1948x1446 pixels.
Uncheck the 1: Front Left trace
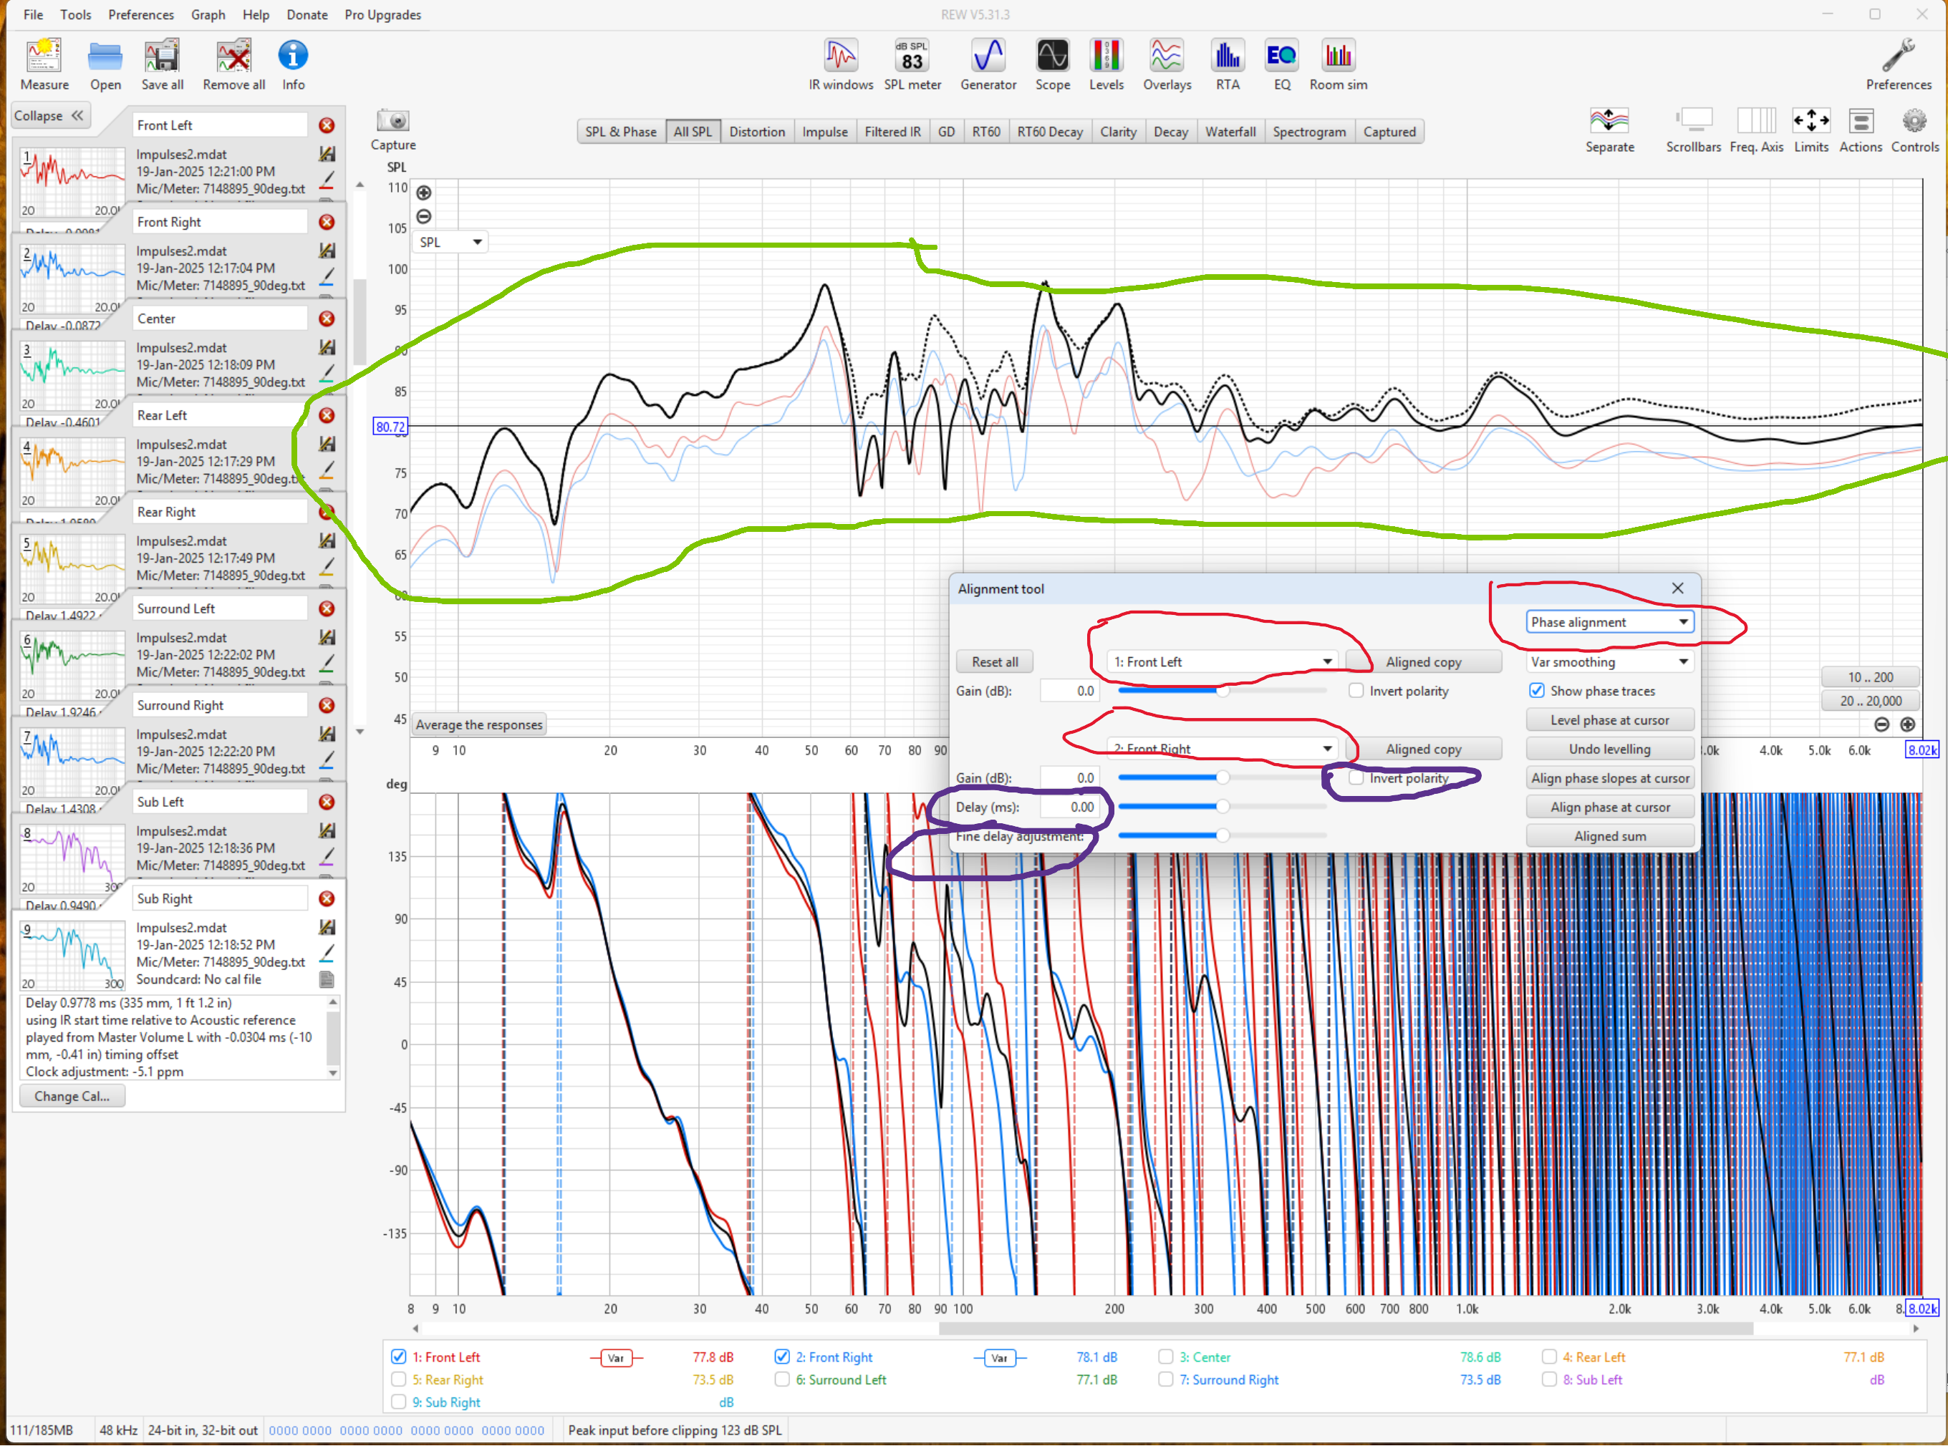click(398, 1357)
